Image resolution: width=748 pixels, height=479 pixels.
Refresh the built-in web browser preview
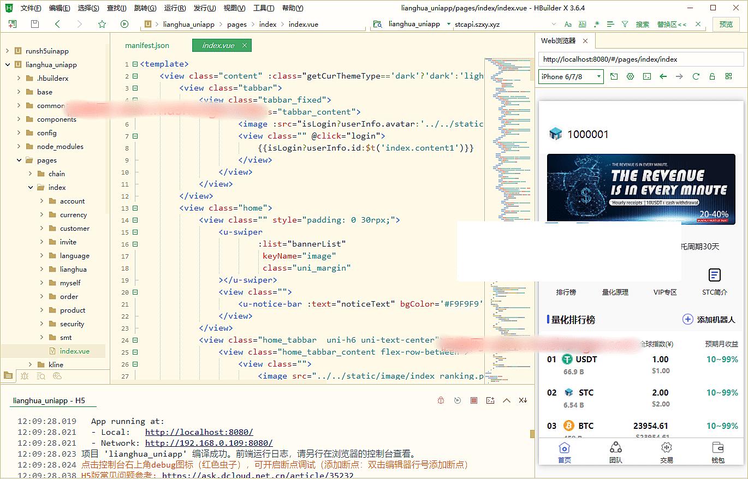click(x=696, y=77)
